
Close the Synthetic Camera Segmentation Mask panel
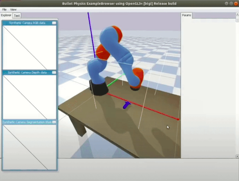(x=54, y=122)
